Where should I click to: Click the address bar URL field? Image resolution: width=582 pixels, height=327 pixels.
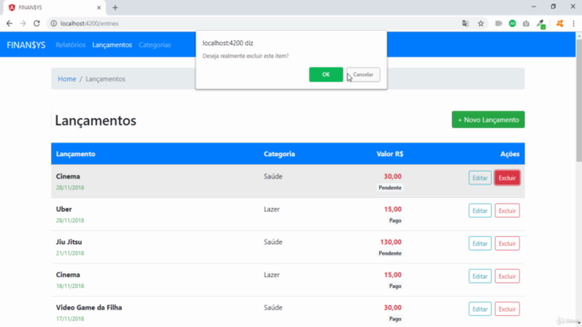point(253,24)
